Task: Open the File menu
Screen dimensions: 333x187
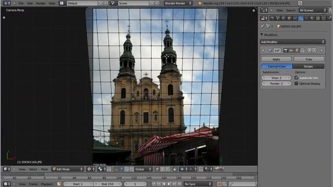Action: tap(21, 3)
